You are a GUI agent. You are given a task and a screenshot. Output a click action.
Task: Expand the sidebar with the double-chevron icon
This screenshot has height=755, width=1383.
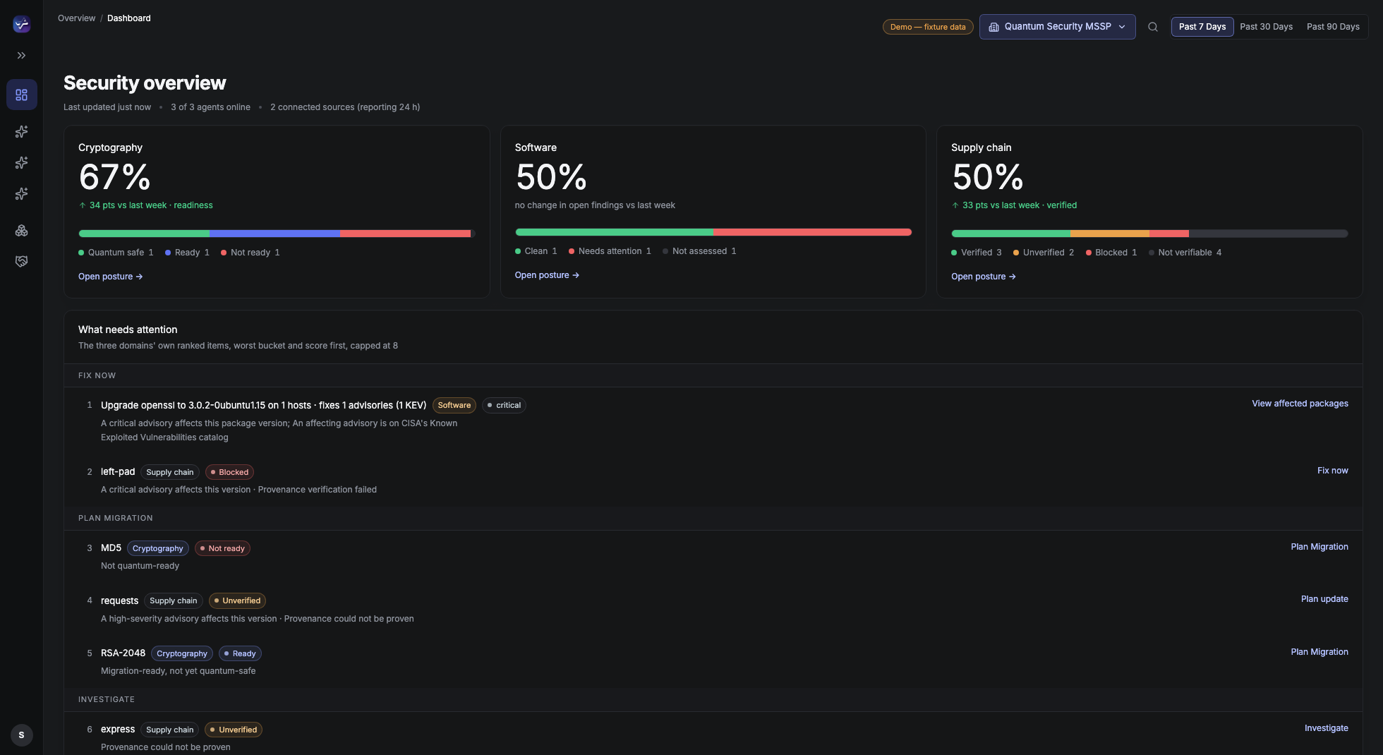pos(22,55)
